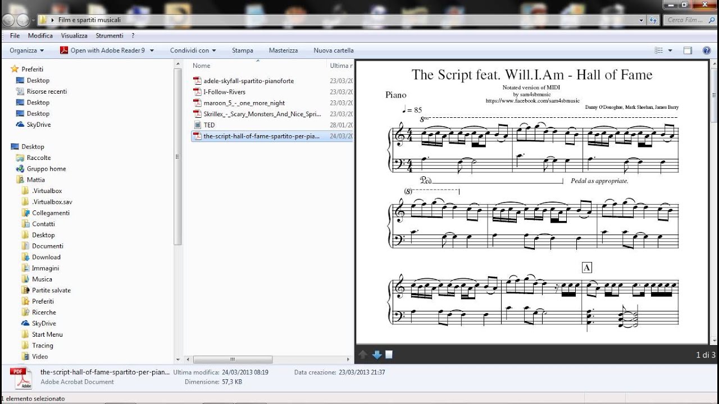Click the maroon_5 PDF file icon
719x404 pixels.
[197, 103]
